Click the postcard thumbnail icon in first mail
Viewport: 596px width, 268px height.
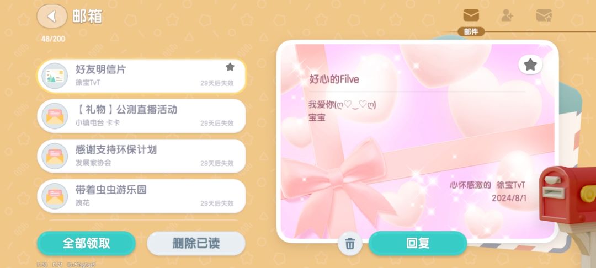(55, 76)
